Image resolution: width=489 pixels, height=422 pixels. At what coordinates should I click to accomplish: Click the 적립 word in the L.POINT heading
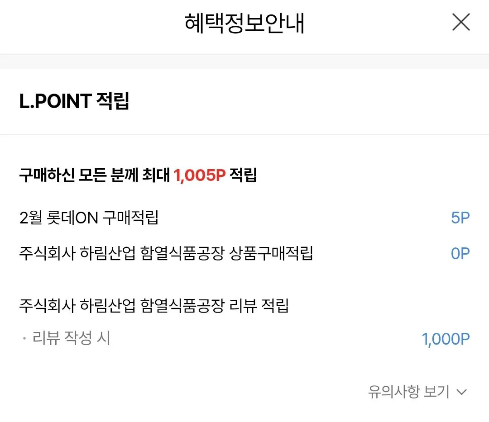pos(113,101)
